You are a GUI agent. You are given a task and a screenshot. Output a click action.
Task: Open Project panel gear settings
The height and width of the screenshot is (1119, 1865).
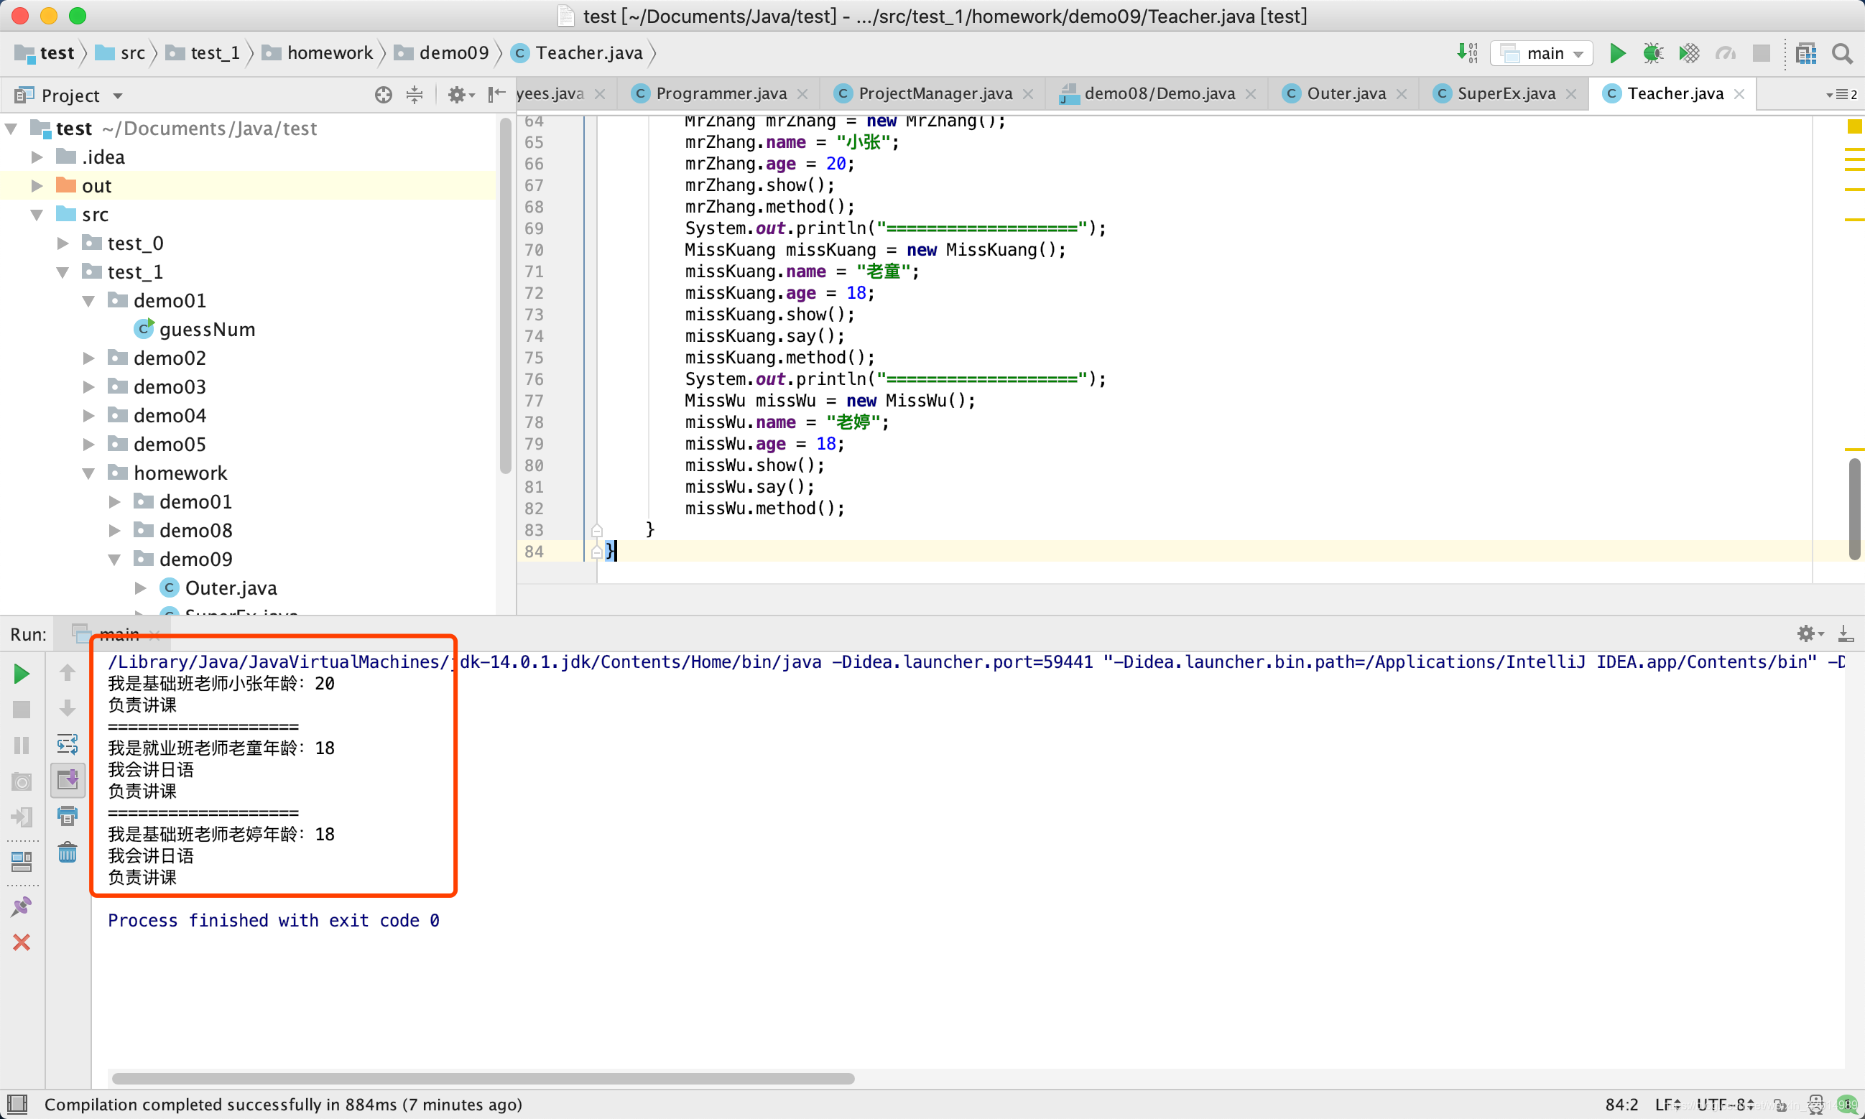(x=460, y=94)
